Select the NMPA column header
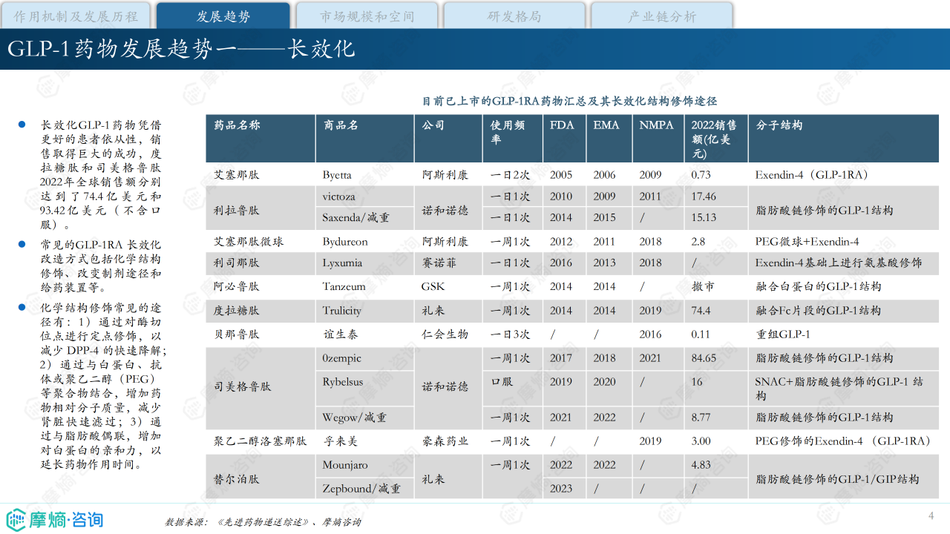Viewport: 950px width, 534px height. pyautogui.click(x=658, y=139)
